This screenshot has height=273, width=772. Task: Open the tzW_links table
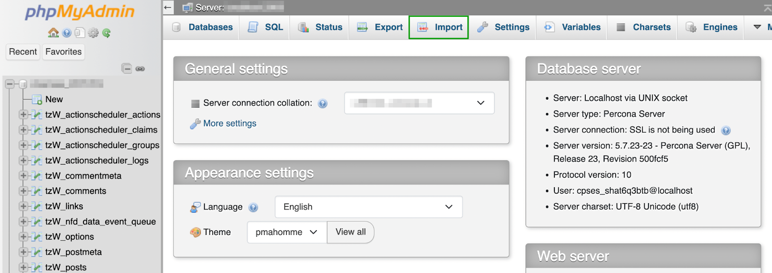point(64,206)
